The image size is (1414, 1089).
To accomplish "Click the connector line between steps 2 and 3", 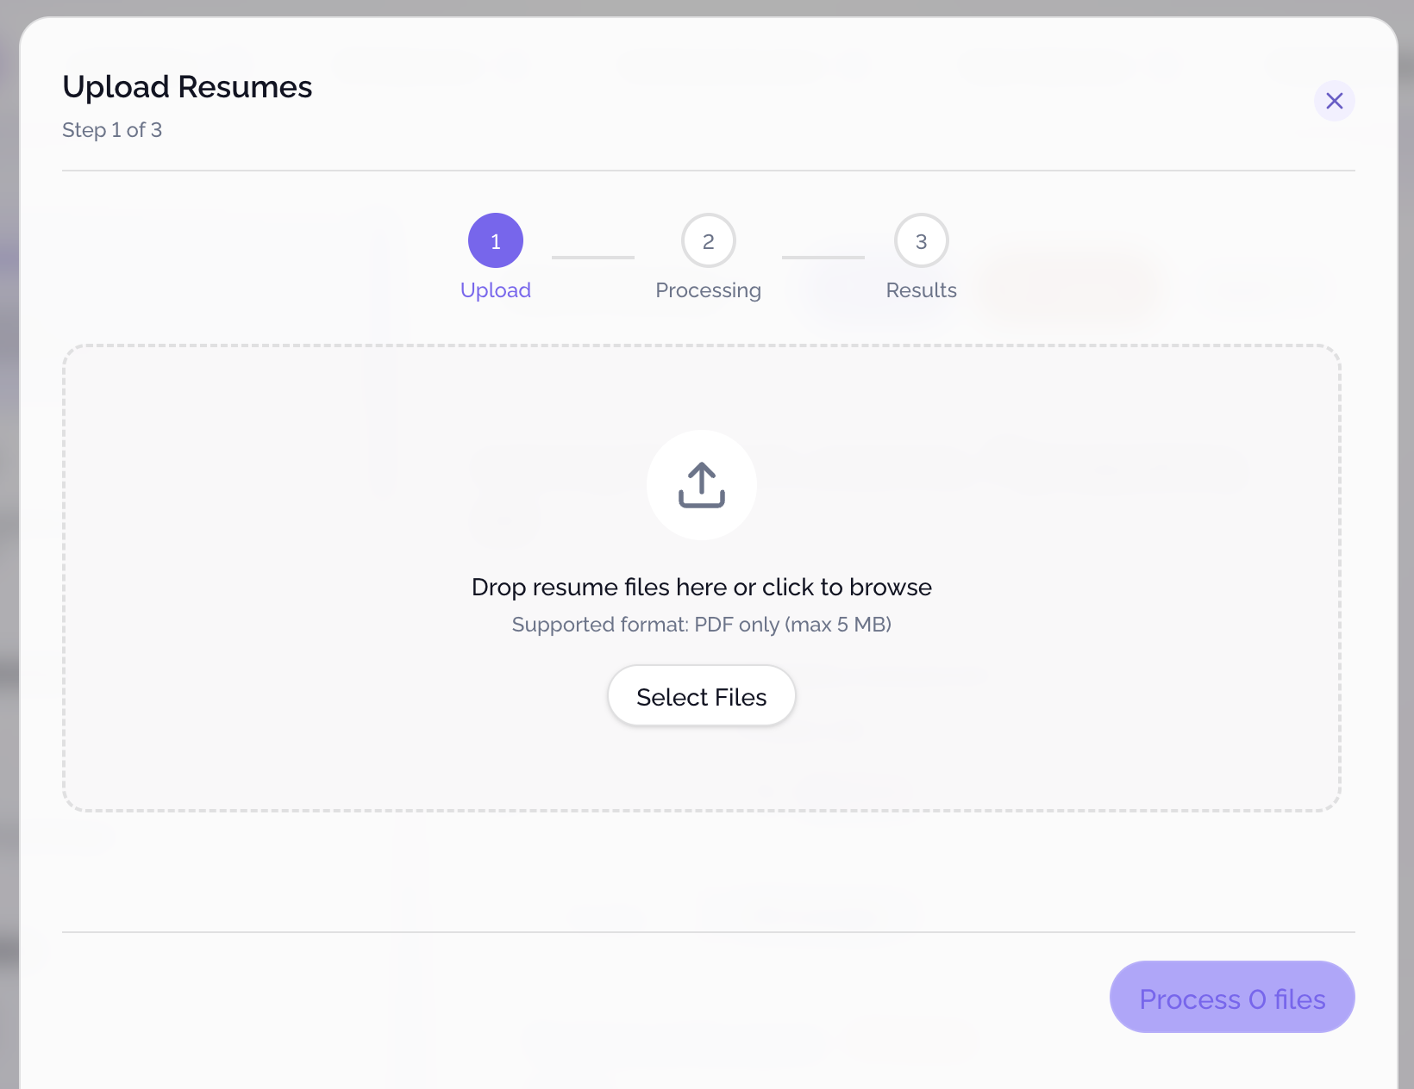I will (x=823, y=256).
